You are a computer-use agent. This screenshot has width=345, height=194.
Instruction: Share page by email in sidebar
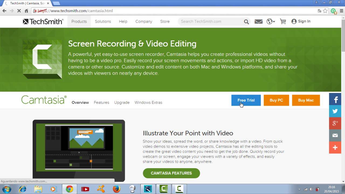tap(335, 135)
